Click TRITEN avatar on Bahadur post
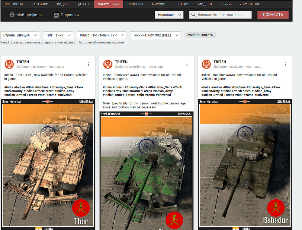 206,64
